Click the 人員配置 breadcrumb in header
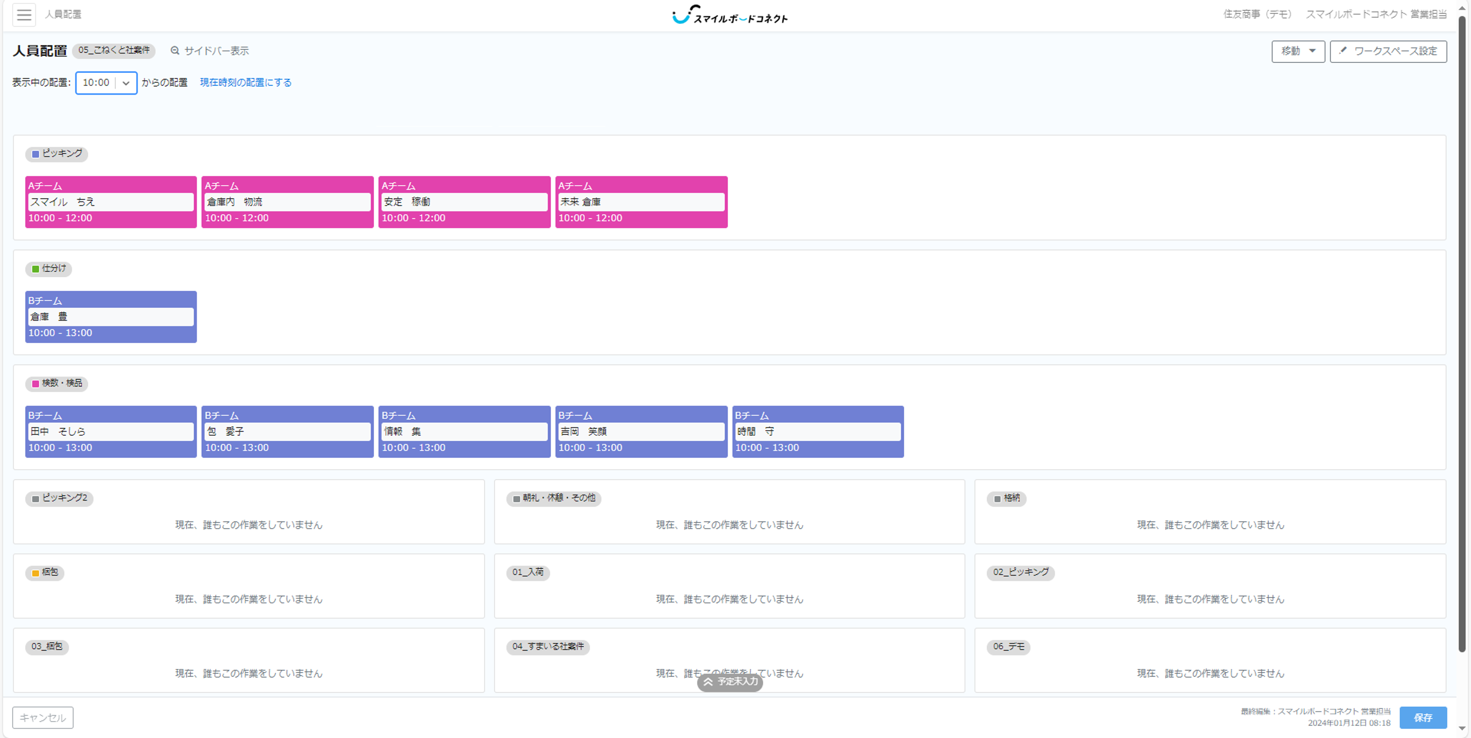Screen dimensions: 1471x738 pyautogui.click(x=64, y=14)
